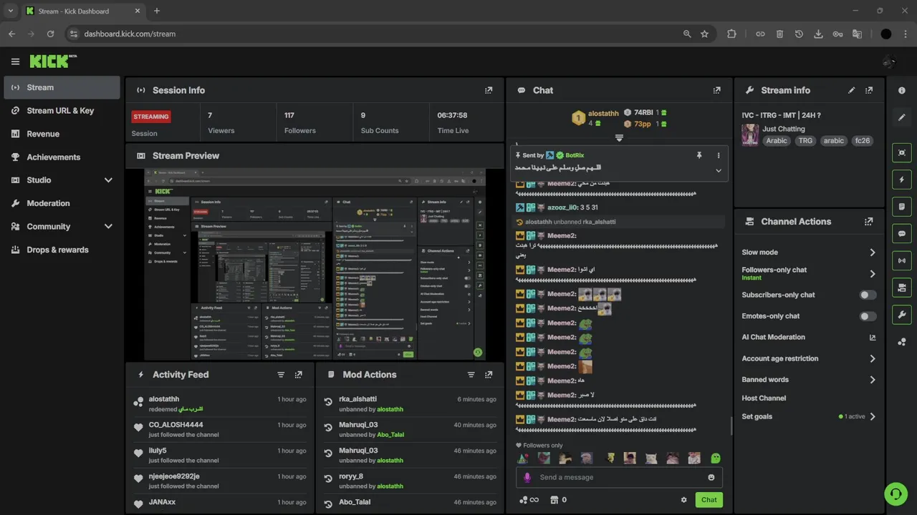Open browser extensions puzzle icon
917x515 pixels.
click(731, 34)
